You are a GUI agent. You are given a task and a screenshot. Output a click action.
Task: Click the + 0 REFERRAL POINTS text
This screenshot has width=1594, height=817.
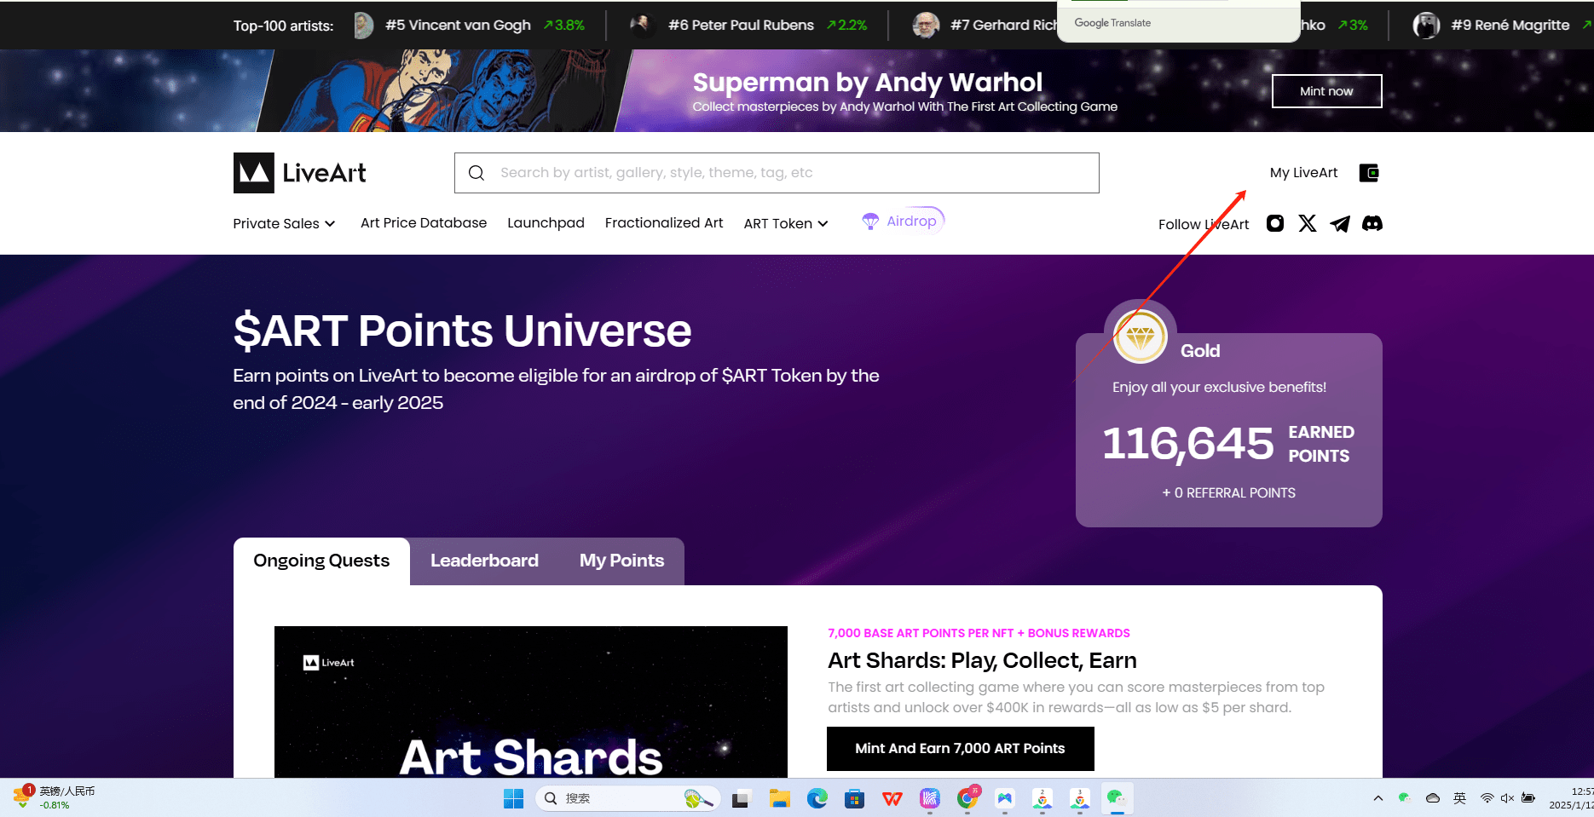click(1228, 493)
